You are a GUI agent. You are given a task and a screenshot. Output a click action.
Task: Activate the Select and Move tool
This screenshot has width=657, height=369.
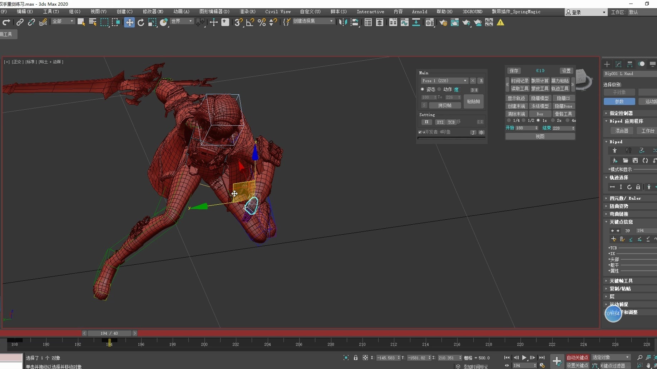[x=129, y=23]
